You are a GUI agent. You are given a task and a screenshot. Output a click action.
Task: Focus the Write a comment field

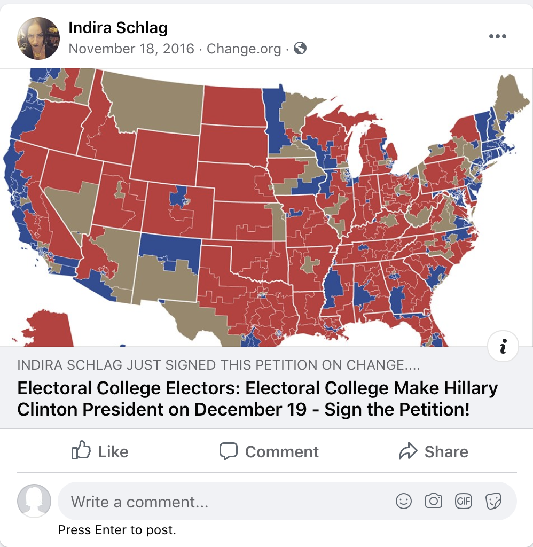coord(224,502)
